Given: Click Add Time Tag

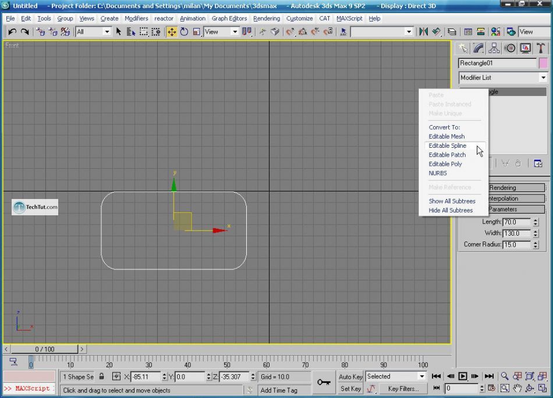Looking at the screenshot, I should point(279,390).
